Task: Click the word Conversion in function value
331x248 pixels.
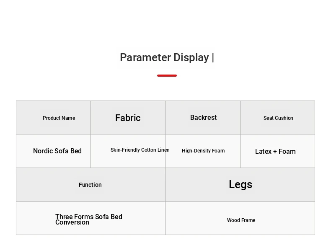Action: 72,222
